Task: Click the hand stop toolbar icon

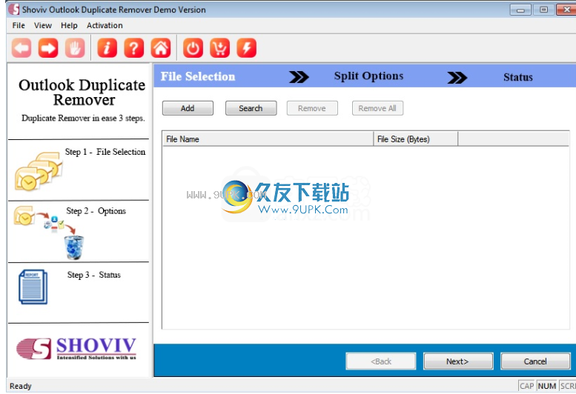Action: tap(75, 48)
